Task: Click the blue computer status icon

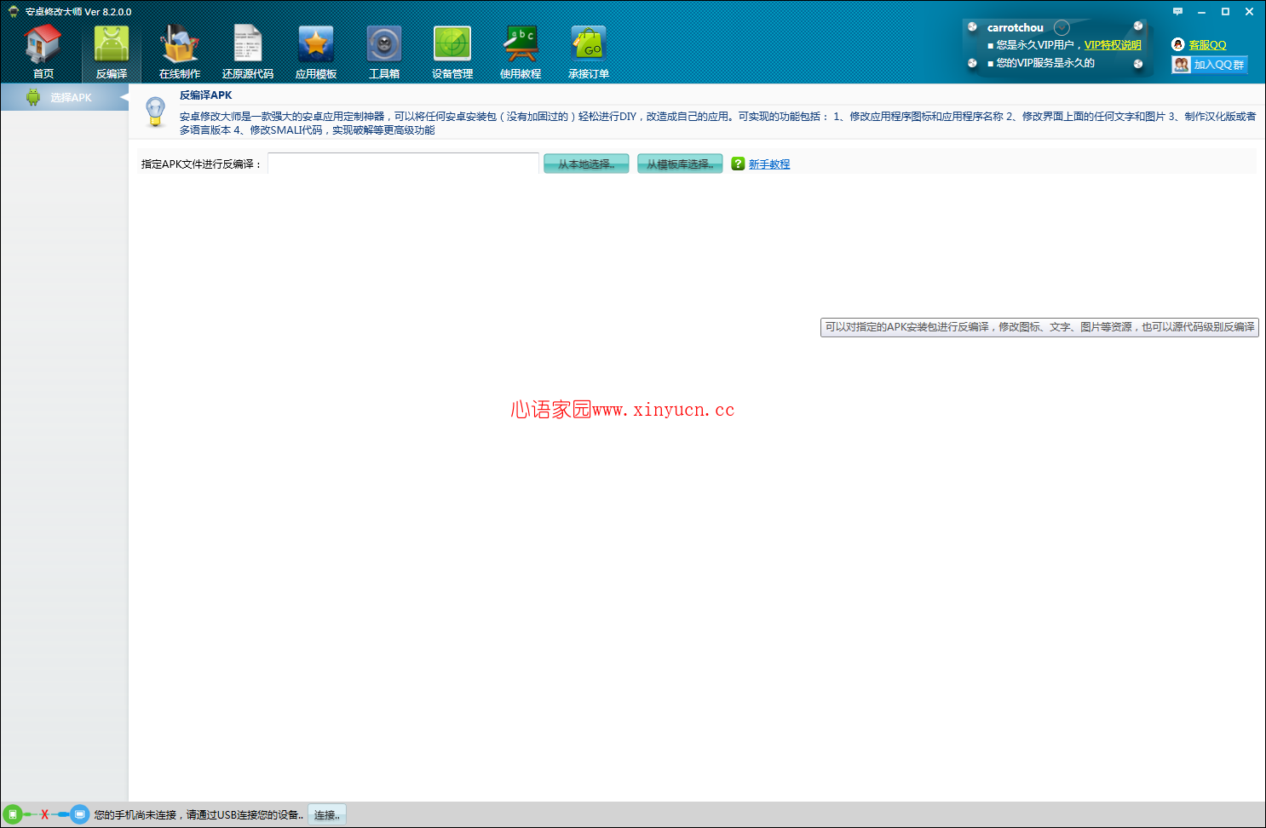Action: coord(79,814)
